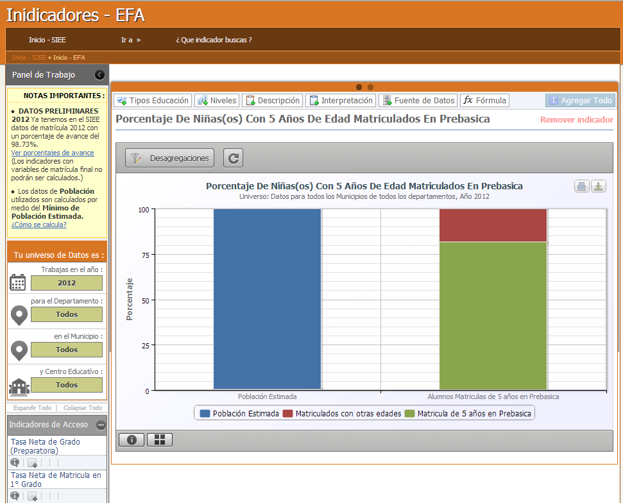Screen dimensions: 623x503
Task: Open the year selector showing 2012
Action: [67, 283]
